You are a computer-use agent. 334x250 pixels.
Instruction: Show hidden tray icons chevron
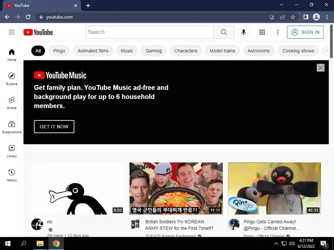(276, 243)
